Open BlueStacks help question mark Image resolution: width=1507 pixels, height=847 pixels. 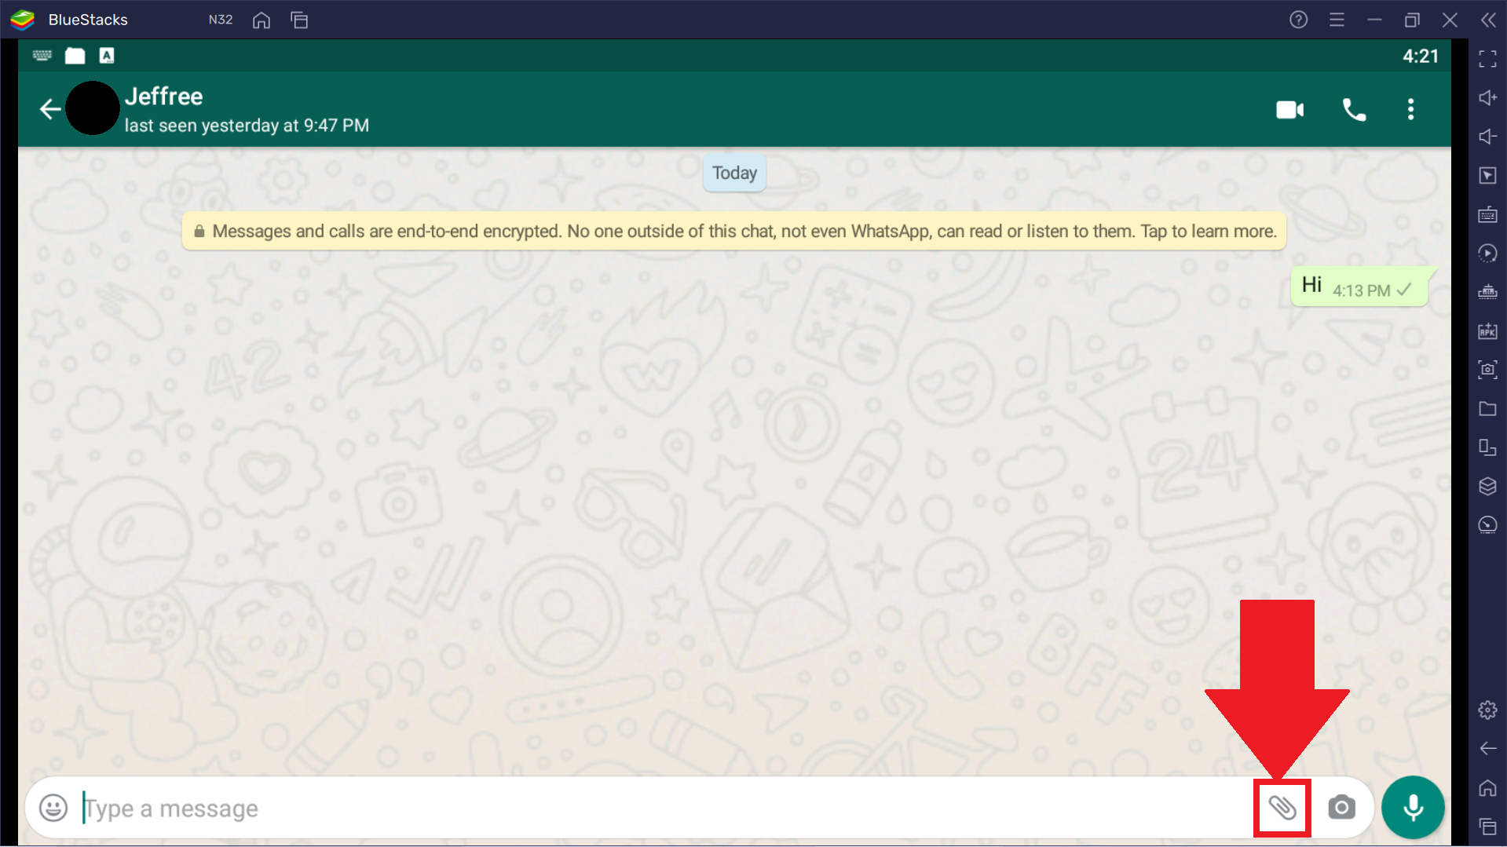coord(1298,20)
